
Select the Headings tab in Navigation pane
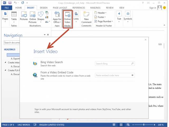[10, 49]
